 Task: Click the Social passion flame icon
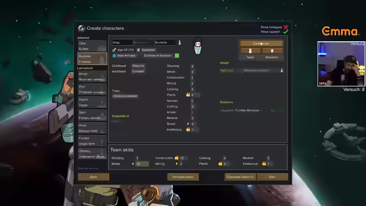point(188,124)
